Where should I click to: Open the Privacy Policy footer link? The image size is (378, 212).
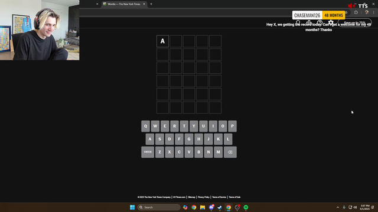coord(204,197)
